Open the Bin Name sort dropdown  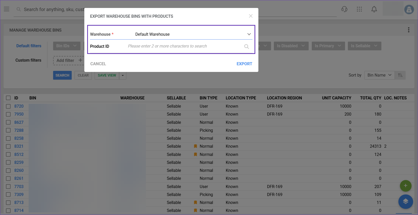379,75
